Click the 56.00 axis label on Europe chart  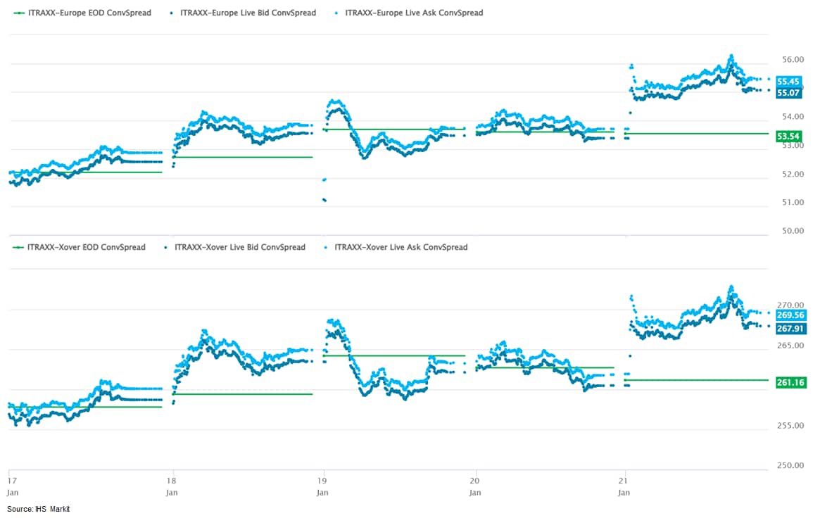[794, 60]
